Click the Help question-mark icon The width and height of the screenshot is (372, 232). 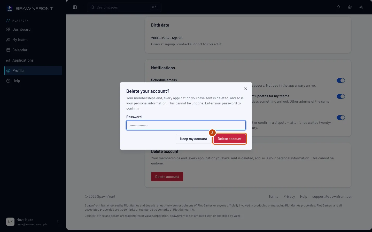pyautogui.click(x=8, y=81)
